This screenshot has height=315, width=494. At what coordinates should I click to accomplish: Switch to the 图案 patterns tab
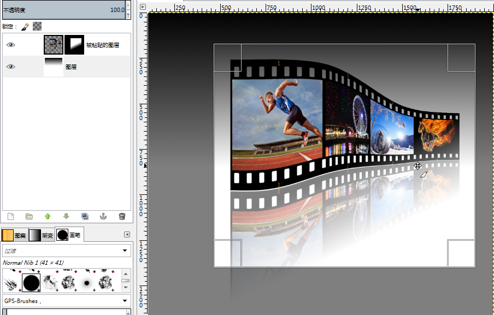click(14, 235)
